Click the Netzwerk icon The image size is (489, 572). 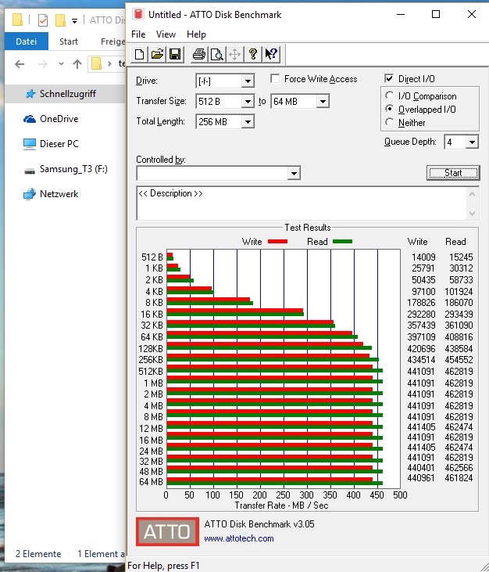[30, 194]
